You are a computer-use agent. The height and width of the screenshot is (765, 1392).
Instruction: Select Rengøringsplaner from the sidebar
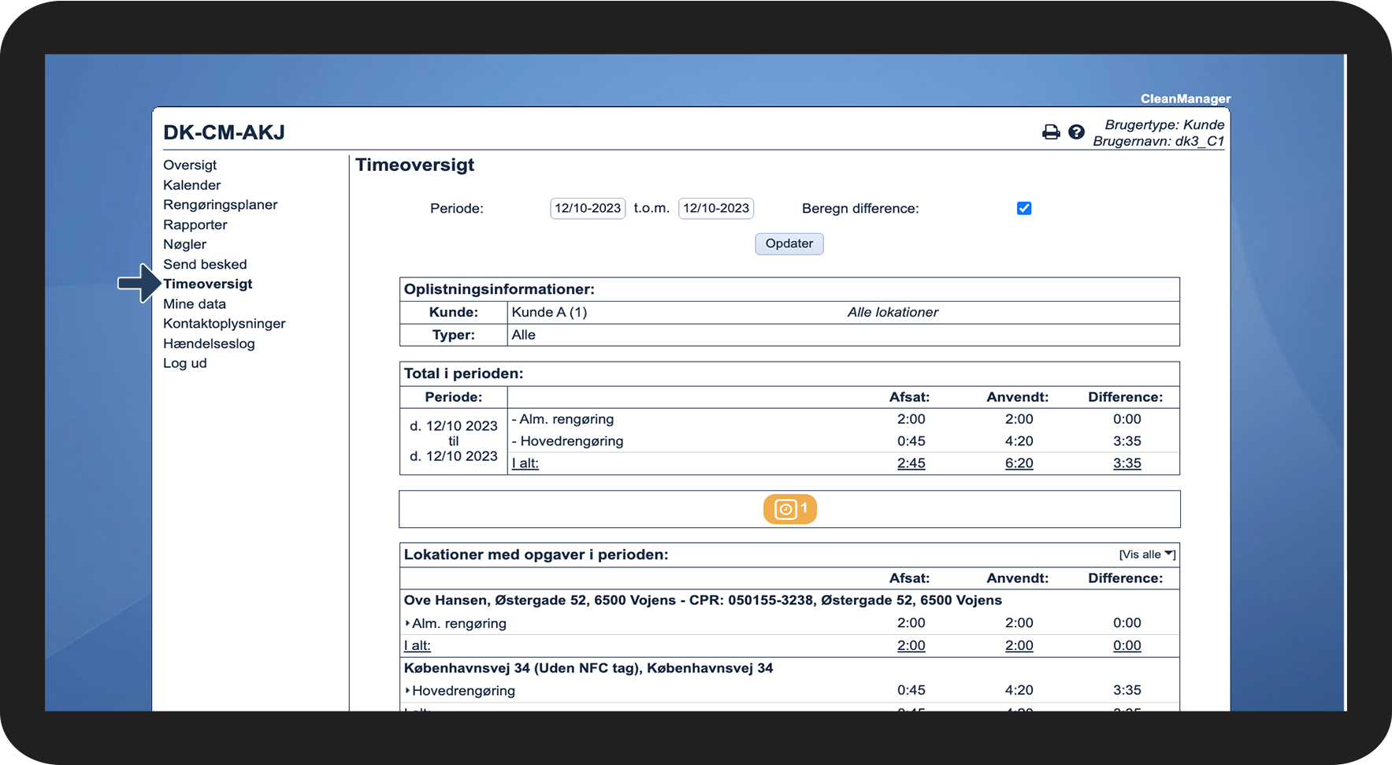(x=220, y=205)
